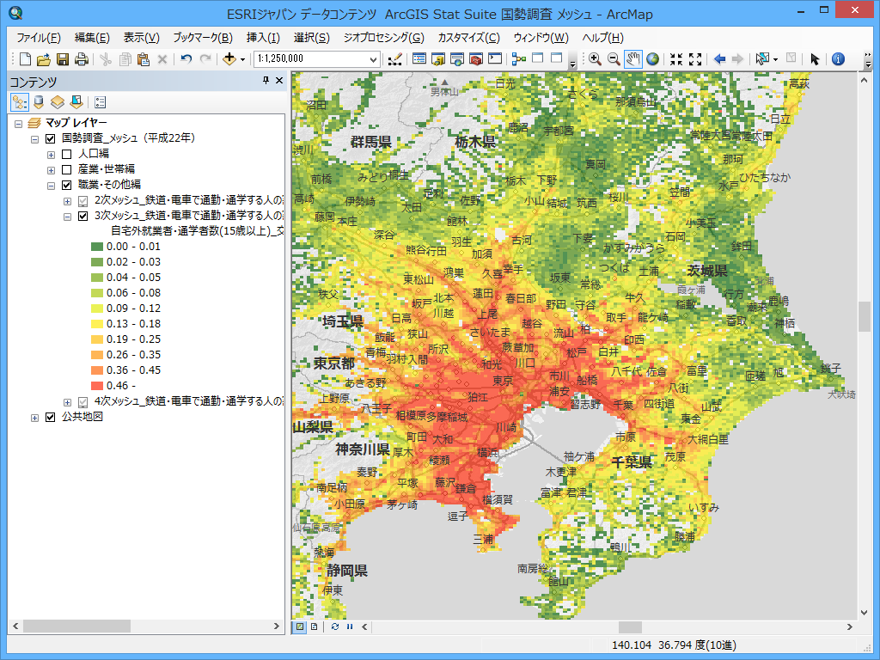Open the map scale dropdown
This screenshot has height=660, width=880.
(373, 59)
